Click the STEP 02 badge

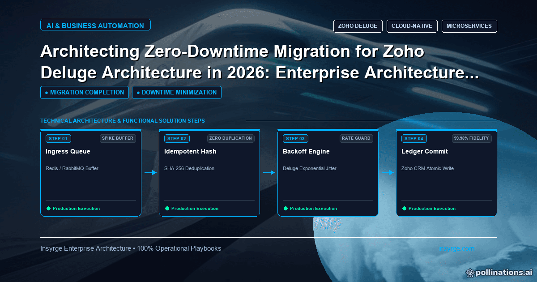(x=177, y=138)
